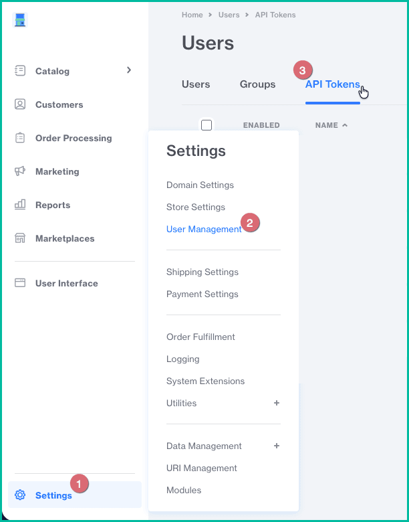
Task: Click the Marketplaces storefront icon
Action: pyautogui.click(x=20, y=238)
